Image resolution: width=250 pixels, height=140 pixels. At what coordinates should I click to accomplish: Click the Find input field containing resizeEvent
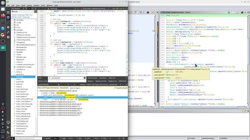coord(67,78)
